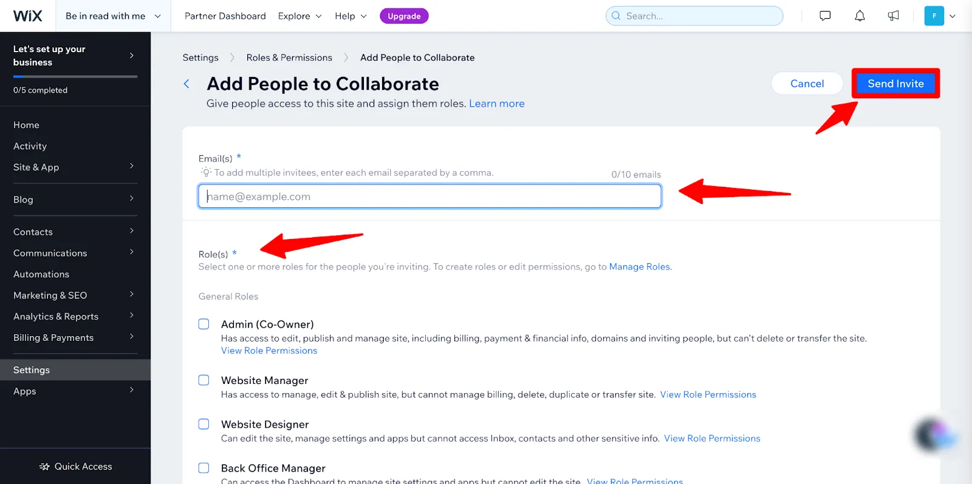972x484 pixels.
Task: Click the user profile avatar
Action: [934, 16]
